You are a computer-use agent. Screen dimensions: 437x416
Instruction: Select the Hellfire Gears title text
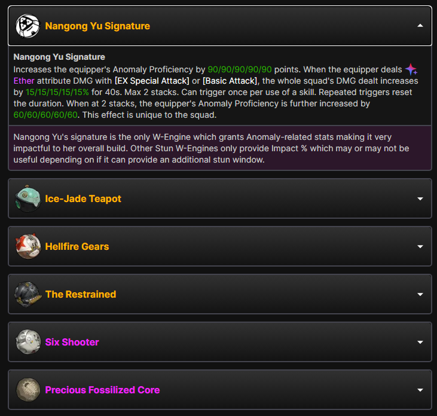pyautogui.click(x=77, y=247)
